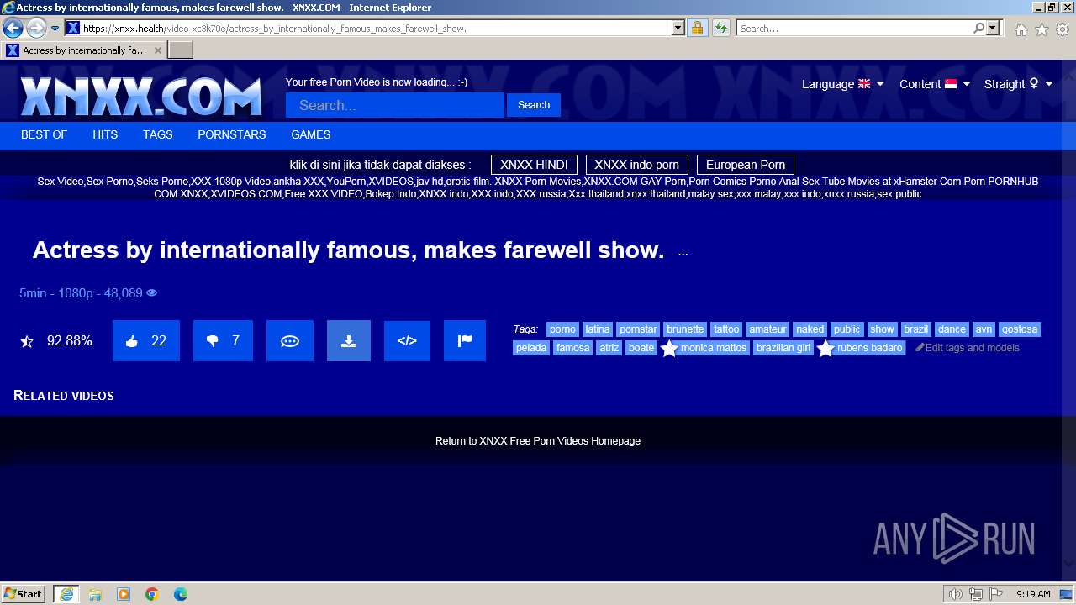Viewport: 1076px width, 605px height.
Task: Open the browser Tools gear icon
Action: pos(1063,29)
